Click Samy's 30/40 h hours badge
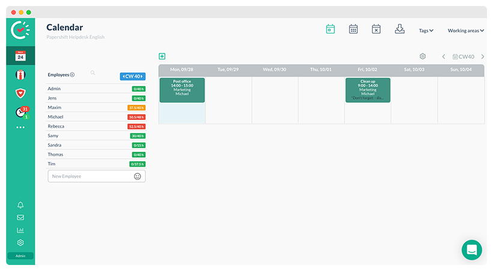This screenshot has width=493, height=271. [138, 136]
